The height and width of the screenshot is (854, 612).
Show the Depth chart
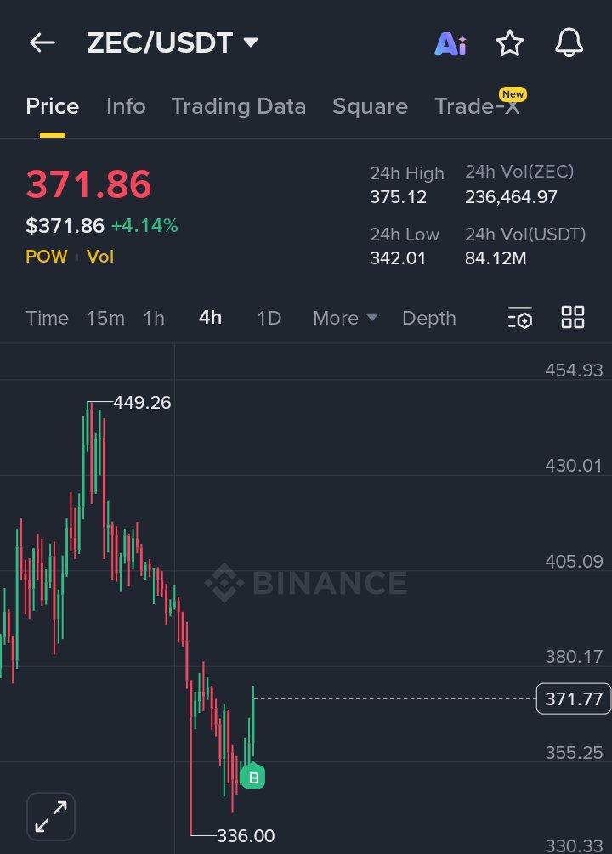coord(429,318)
